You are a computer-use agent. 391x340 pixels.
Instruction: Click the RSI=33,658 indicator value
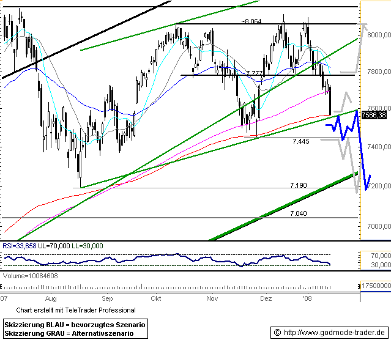point(20,246)
